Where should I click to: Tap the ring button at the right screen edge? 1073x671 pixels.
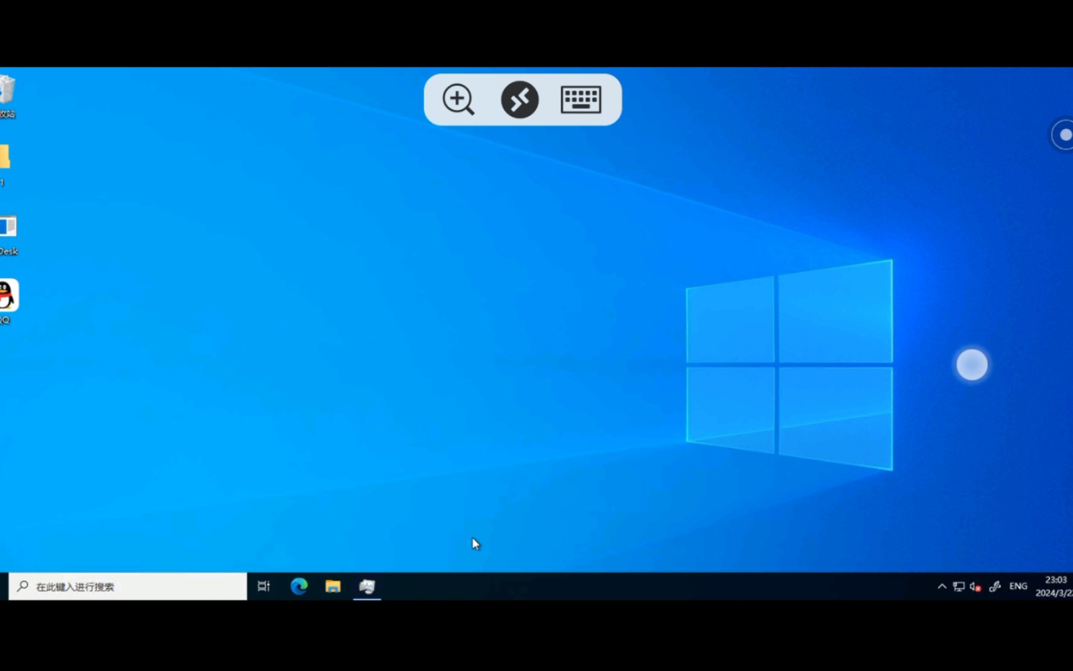point(1062,135)
